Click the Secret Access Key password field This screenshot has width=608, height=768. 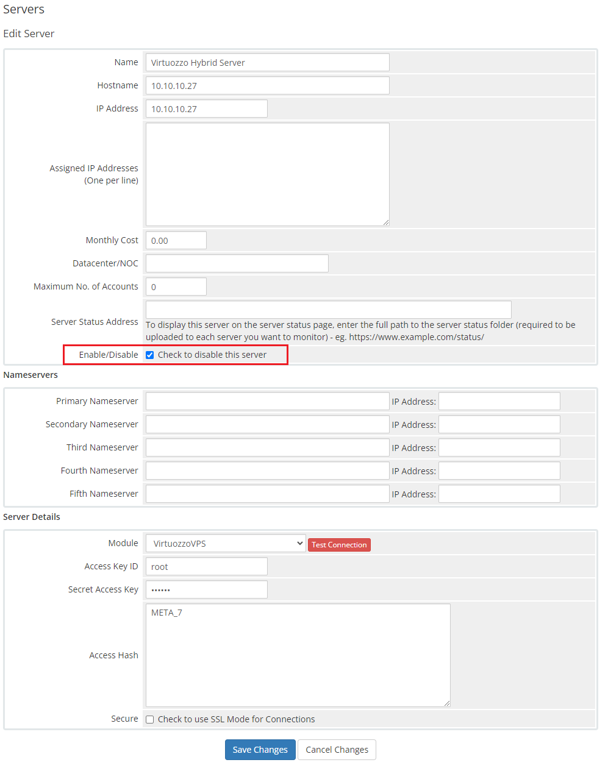[206, 589]
